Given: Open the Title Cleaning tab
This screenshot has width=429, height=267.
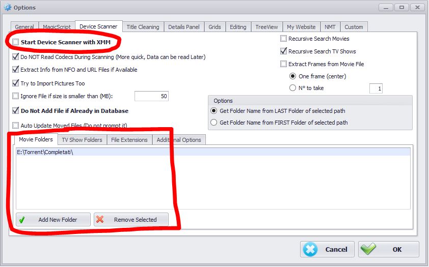Looking at the screenshot, I should pos(143,27).
